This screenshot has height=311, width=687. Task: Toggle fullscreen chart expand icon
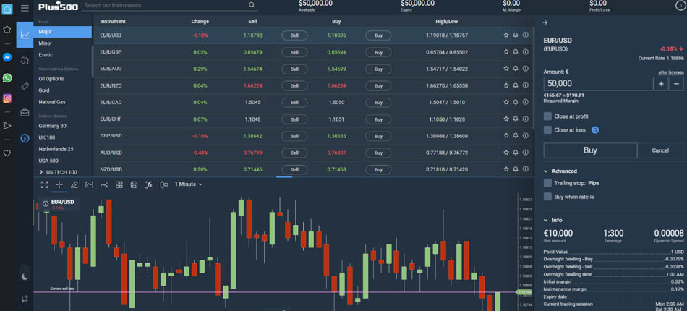[x=44, y=185]
